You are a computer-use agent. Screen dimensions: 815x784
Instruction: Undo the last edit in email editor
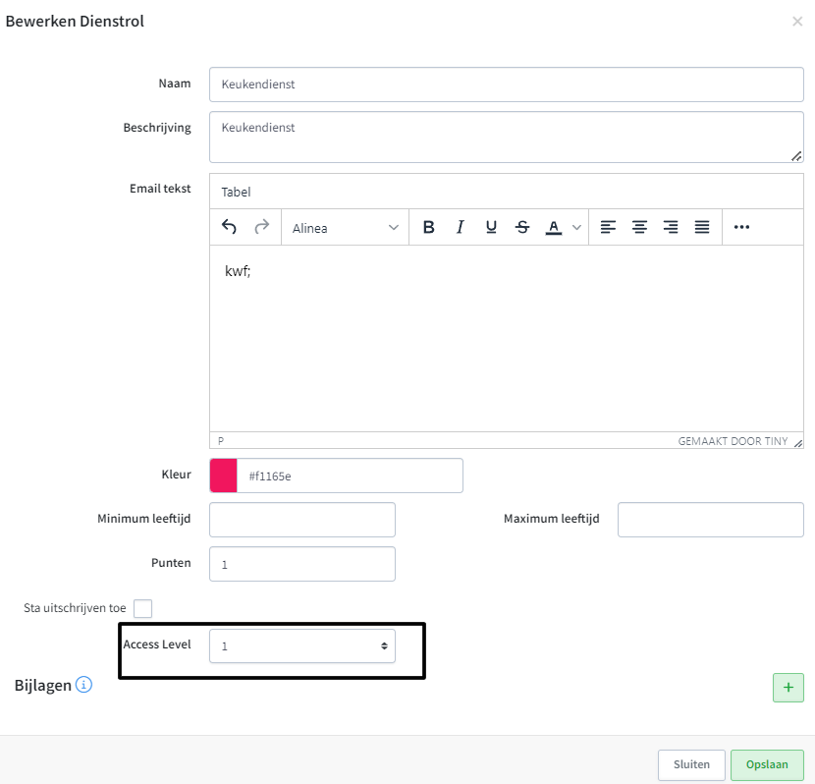[x=229, y=227]
